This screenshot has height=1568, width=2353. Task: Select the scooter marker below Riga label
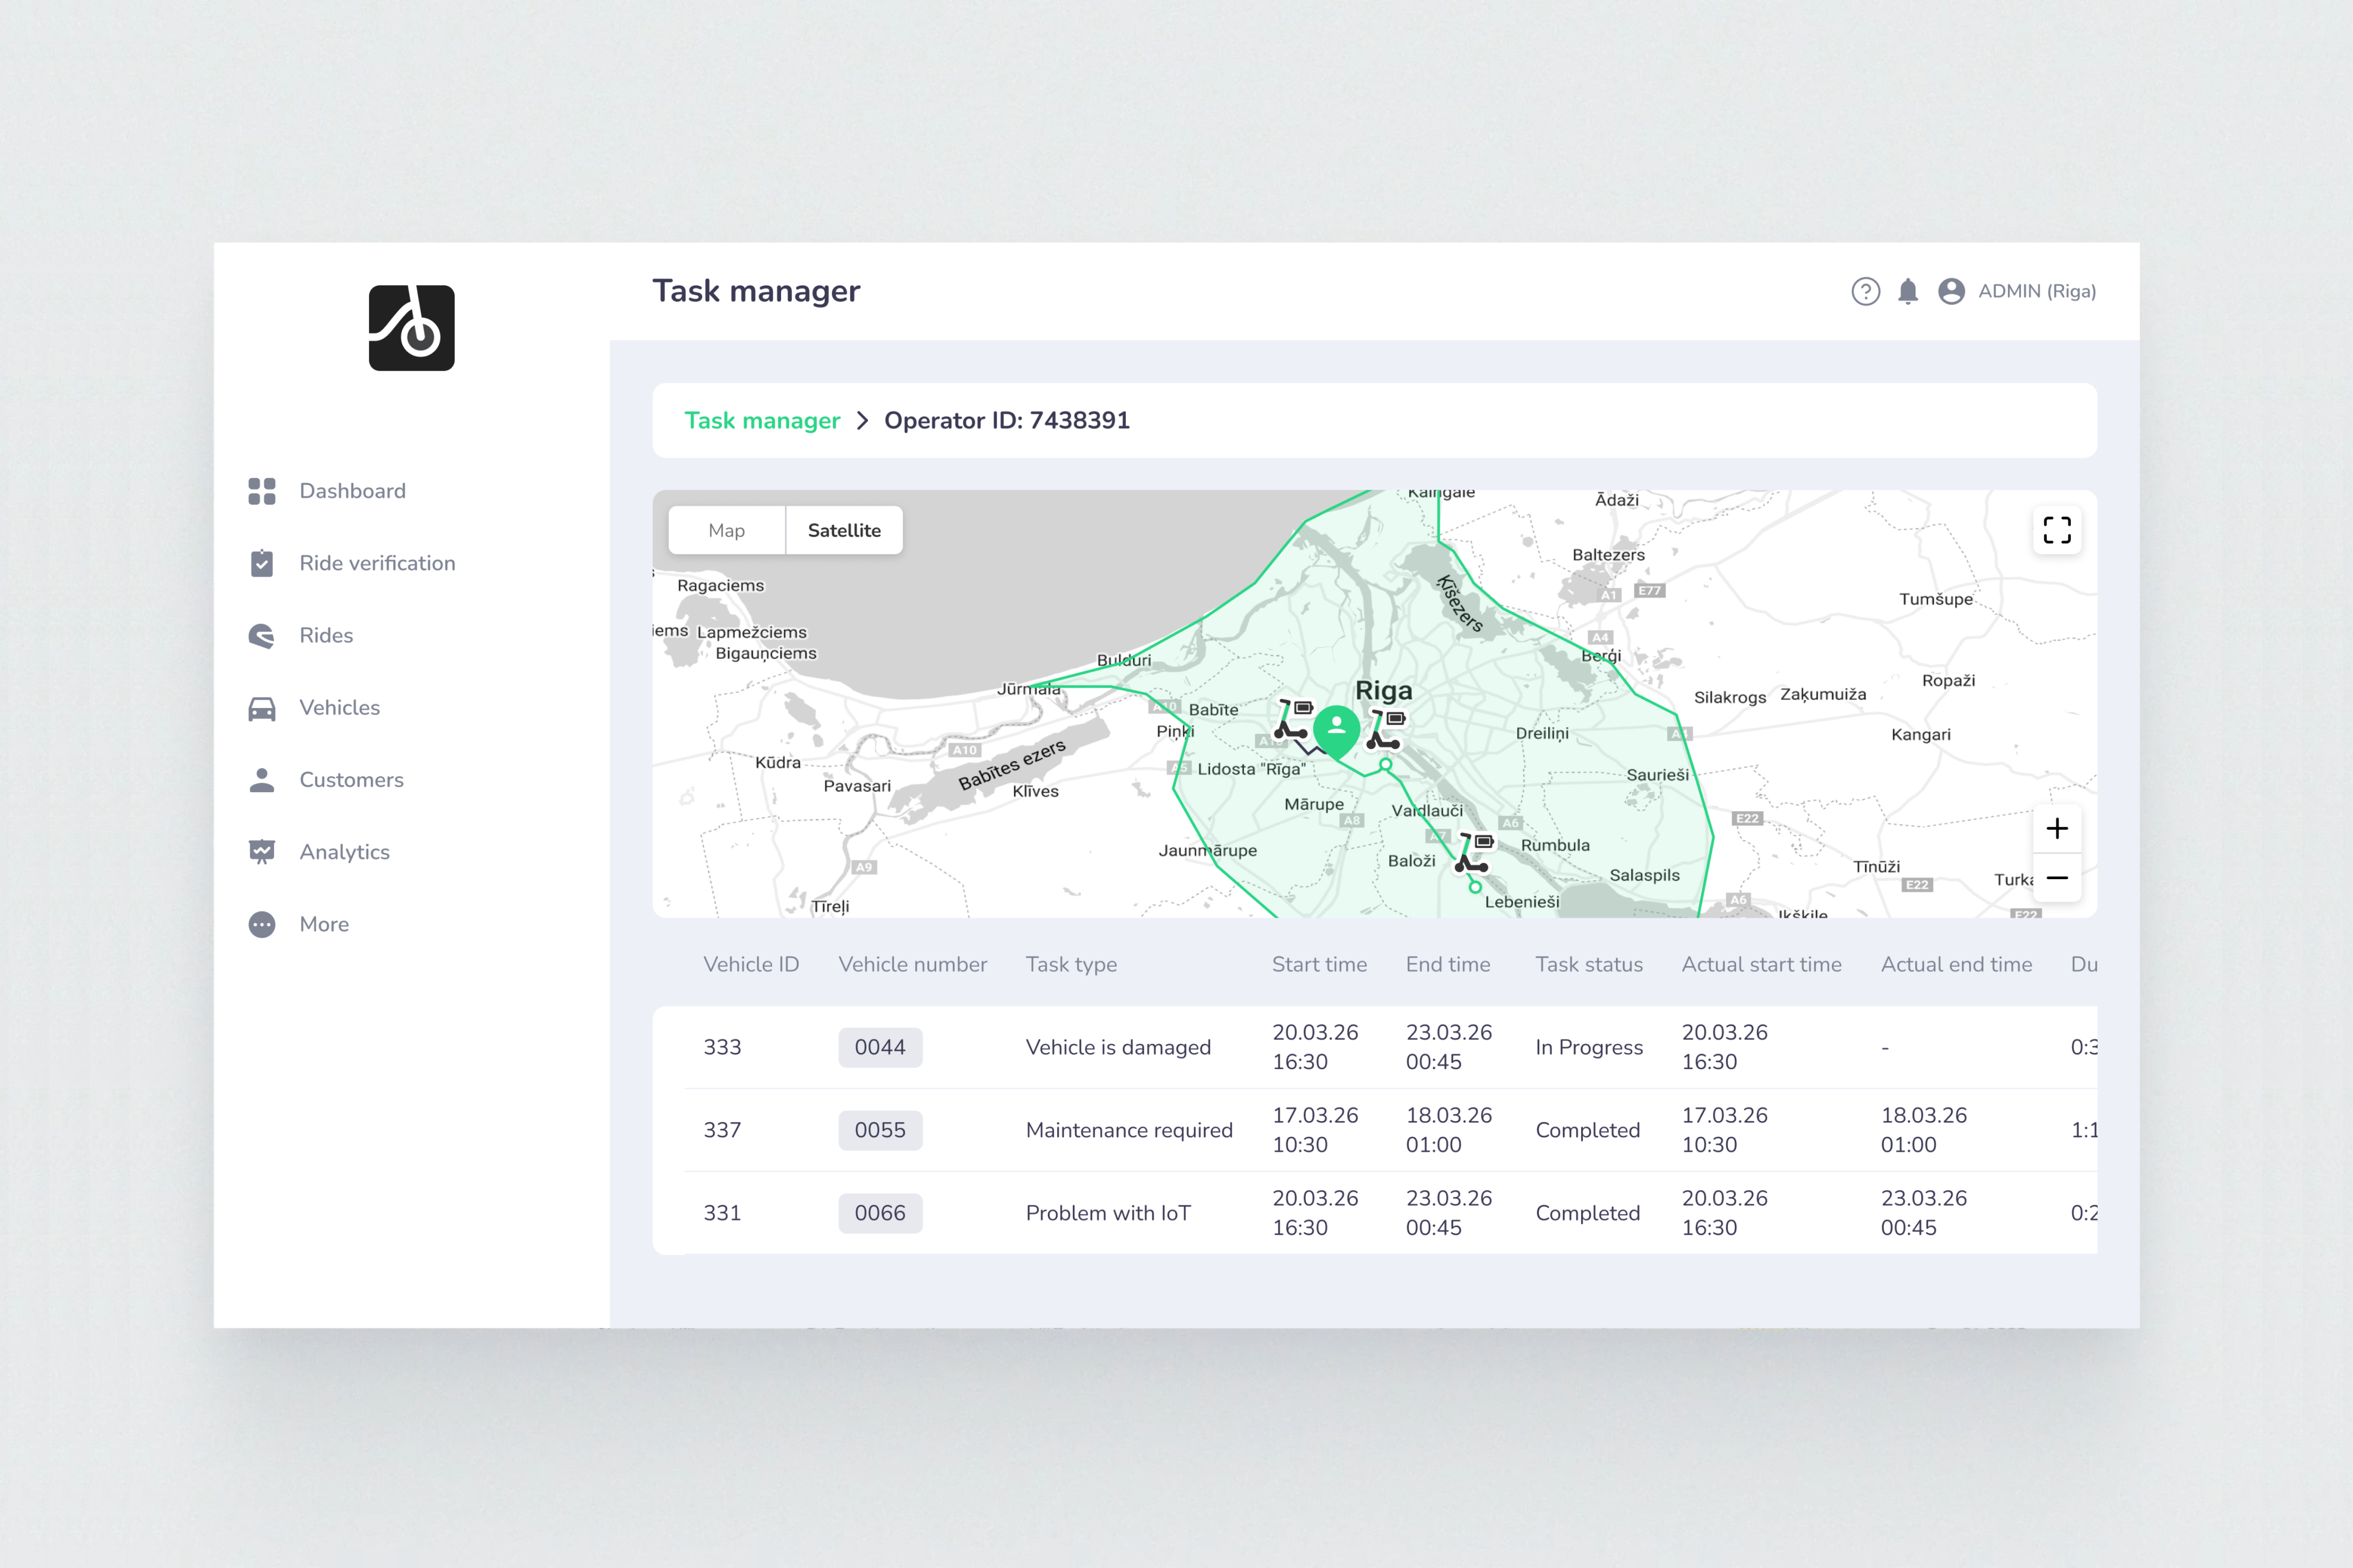tap(1386, 730)
